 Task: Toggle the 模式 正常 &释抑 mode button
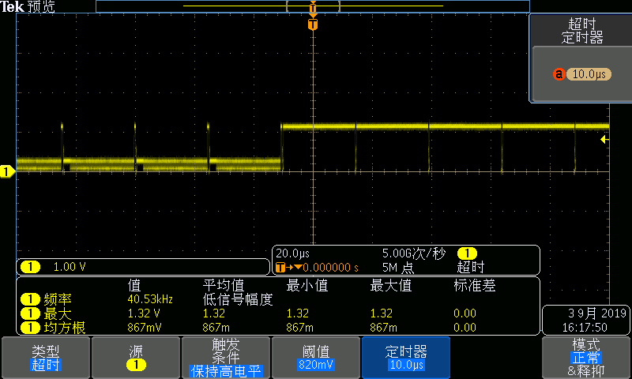[x=586, y=357]
